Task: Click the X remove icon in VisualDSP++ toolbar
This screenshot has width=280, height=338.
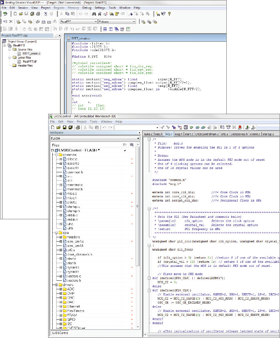Action: (11, 22)
